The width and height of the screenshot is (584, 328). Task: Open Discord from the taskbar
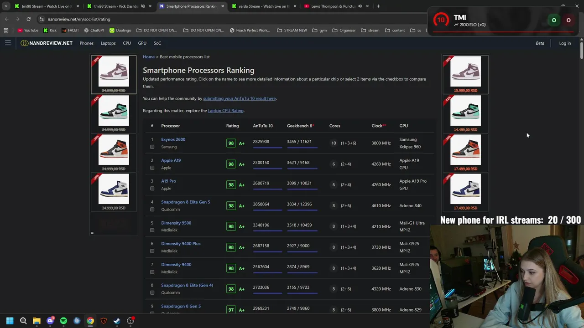click(50, 321)
